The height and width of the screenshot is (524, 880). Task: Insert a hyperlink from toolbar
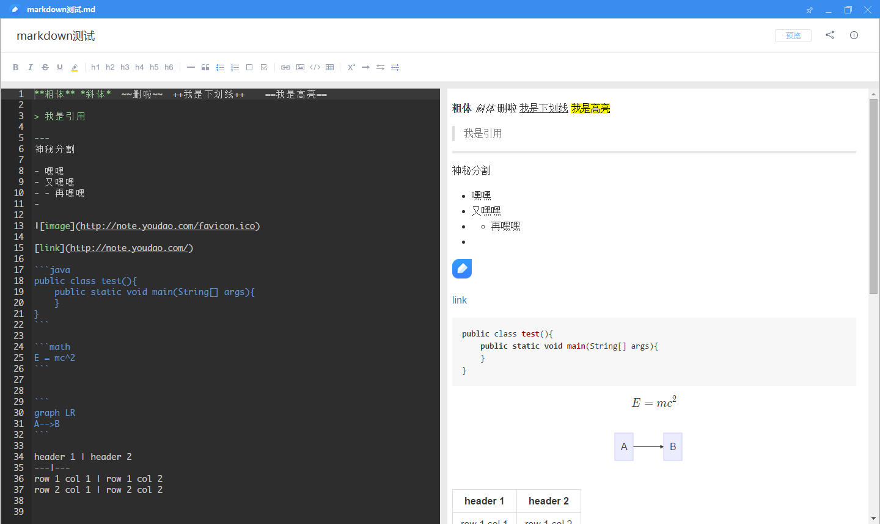pyautogui.click(x=285, y=67)
